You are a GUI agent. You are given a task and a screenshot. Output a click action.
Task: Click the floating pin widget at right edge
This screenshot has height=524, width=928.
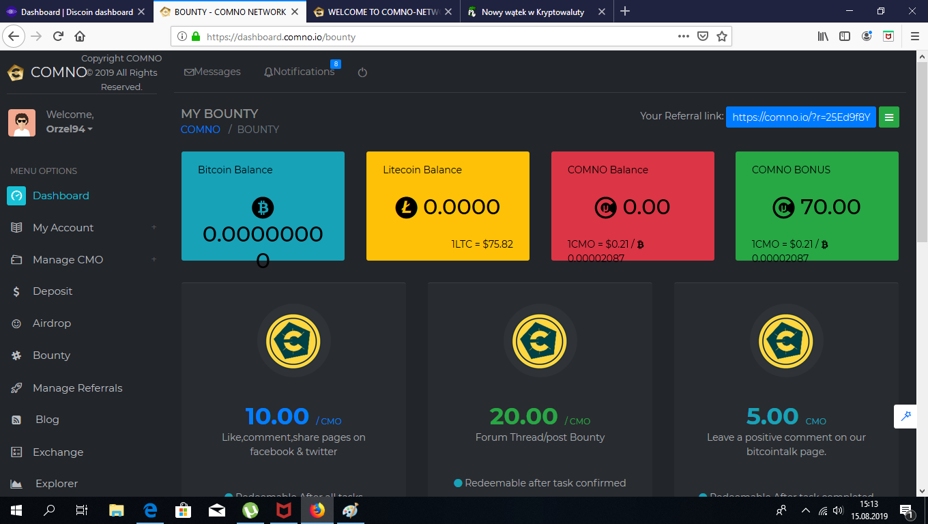[x=906, y=416]
